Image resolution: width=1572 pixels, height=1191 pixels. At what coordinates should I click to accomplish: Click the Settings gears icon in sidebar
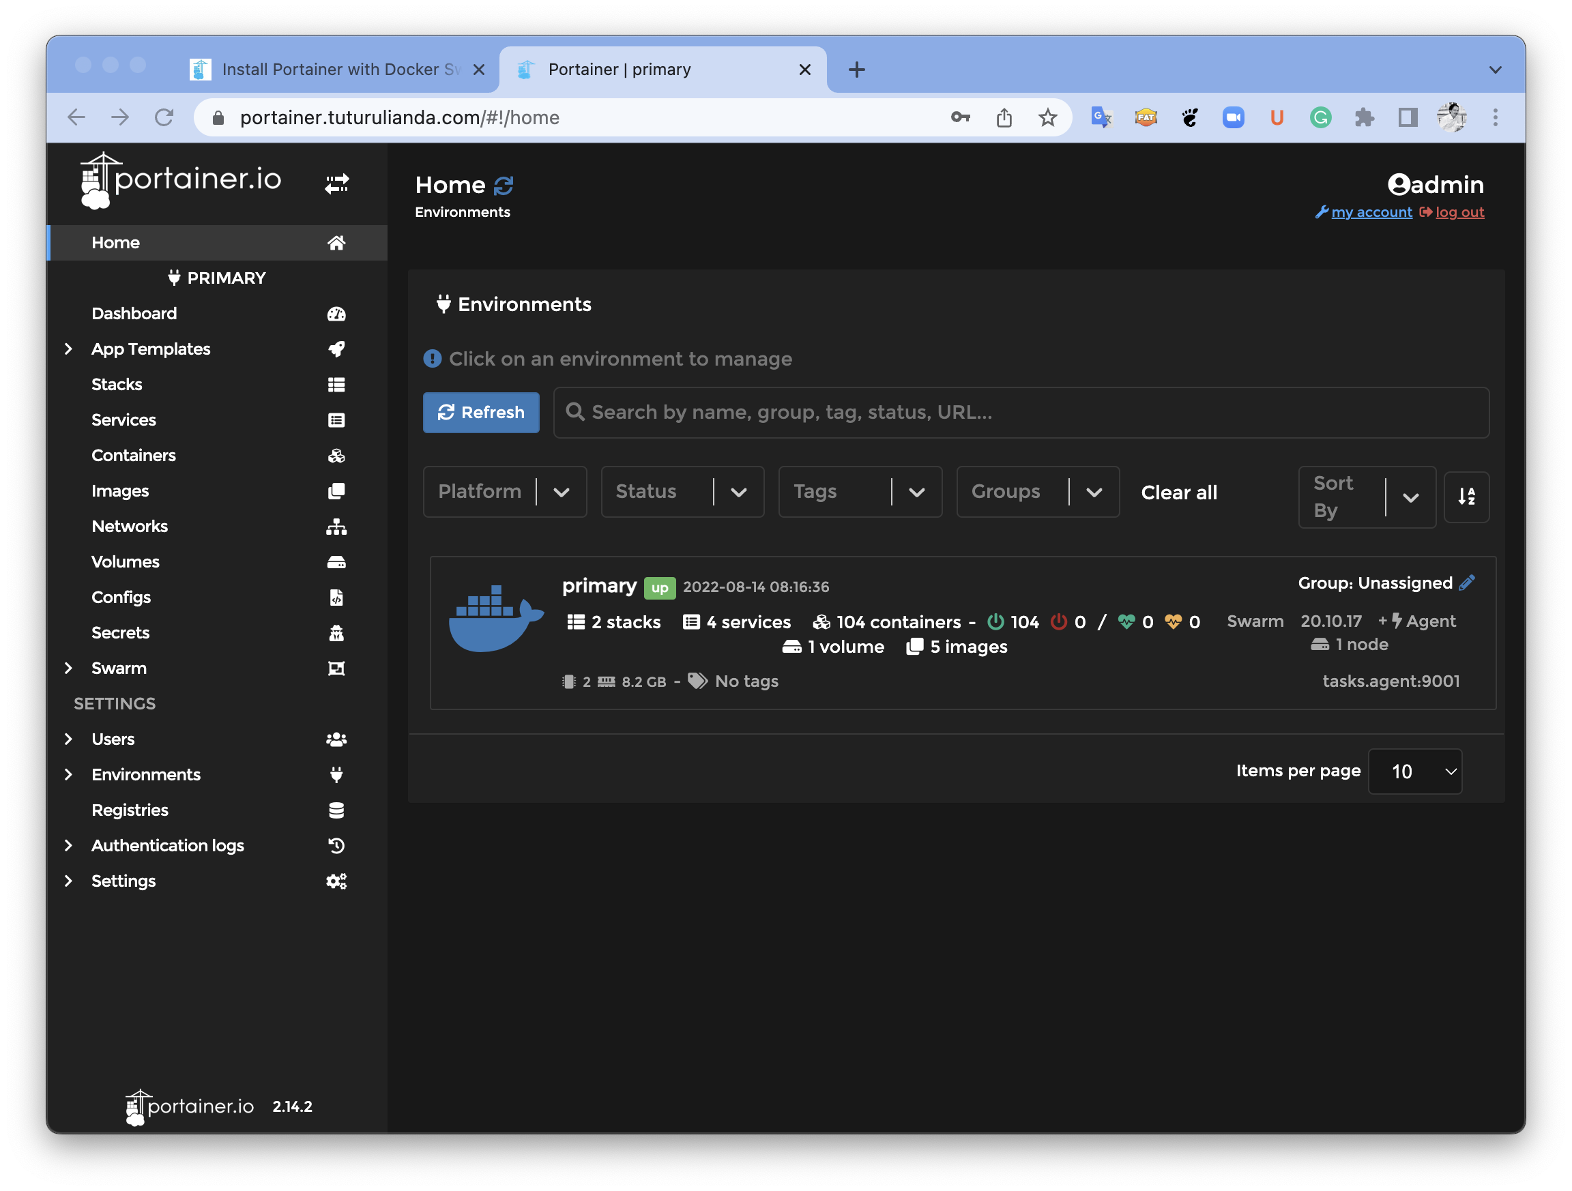pos(336,882)
